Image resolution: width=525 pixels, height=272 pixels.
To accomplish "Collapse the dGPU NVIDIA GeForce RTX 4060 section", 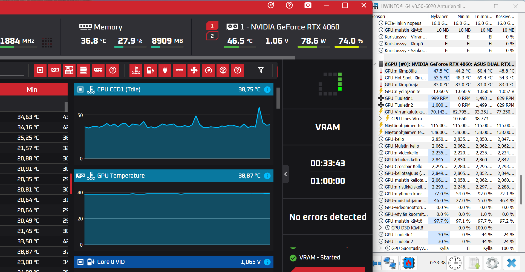I will point(374,64).
